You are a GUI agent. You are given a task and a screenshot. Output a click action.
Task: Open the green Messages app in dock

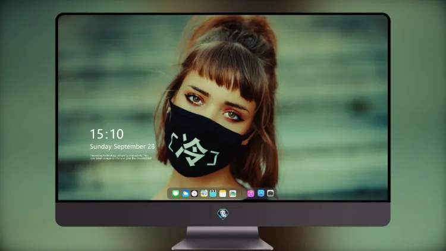click(x=175, y=194)
